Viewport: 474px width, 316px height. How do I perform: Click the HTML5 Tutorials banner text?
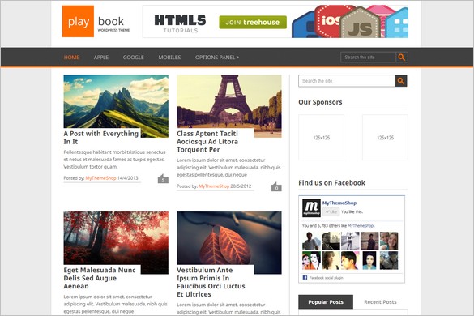pos(181,23)
